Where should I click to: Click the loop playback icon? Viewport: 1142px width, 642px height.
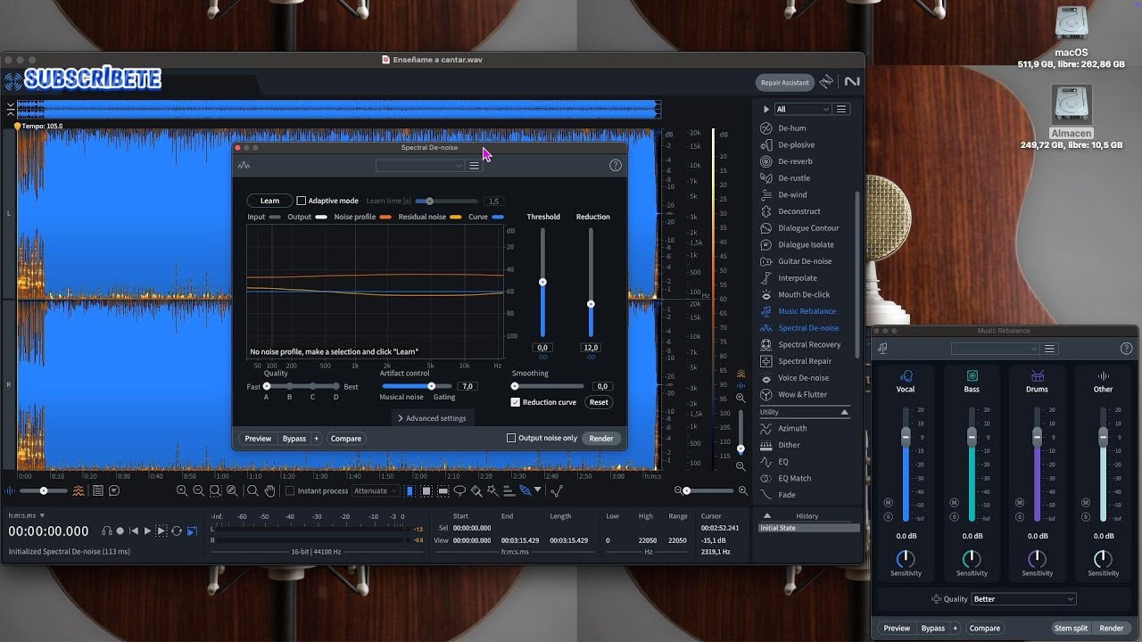click(177, 531)
